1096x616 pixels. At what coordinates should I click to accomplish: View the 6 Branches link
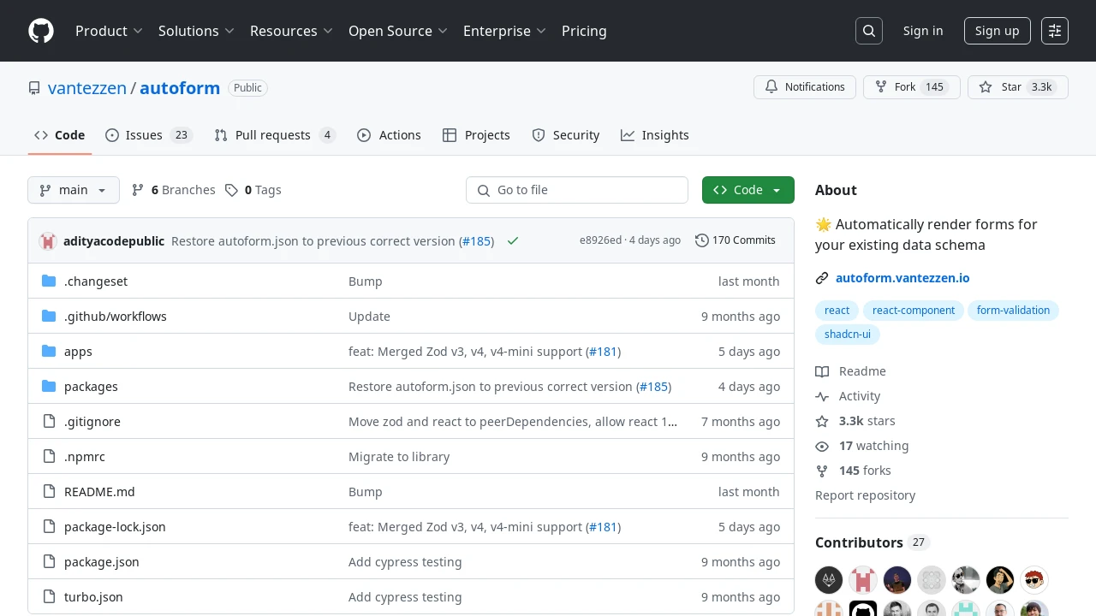point(173,190)
